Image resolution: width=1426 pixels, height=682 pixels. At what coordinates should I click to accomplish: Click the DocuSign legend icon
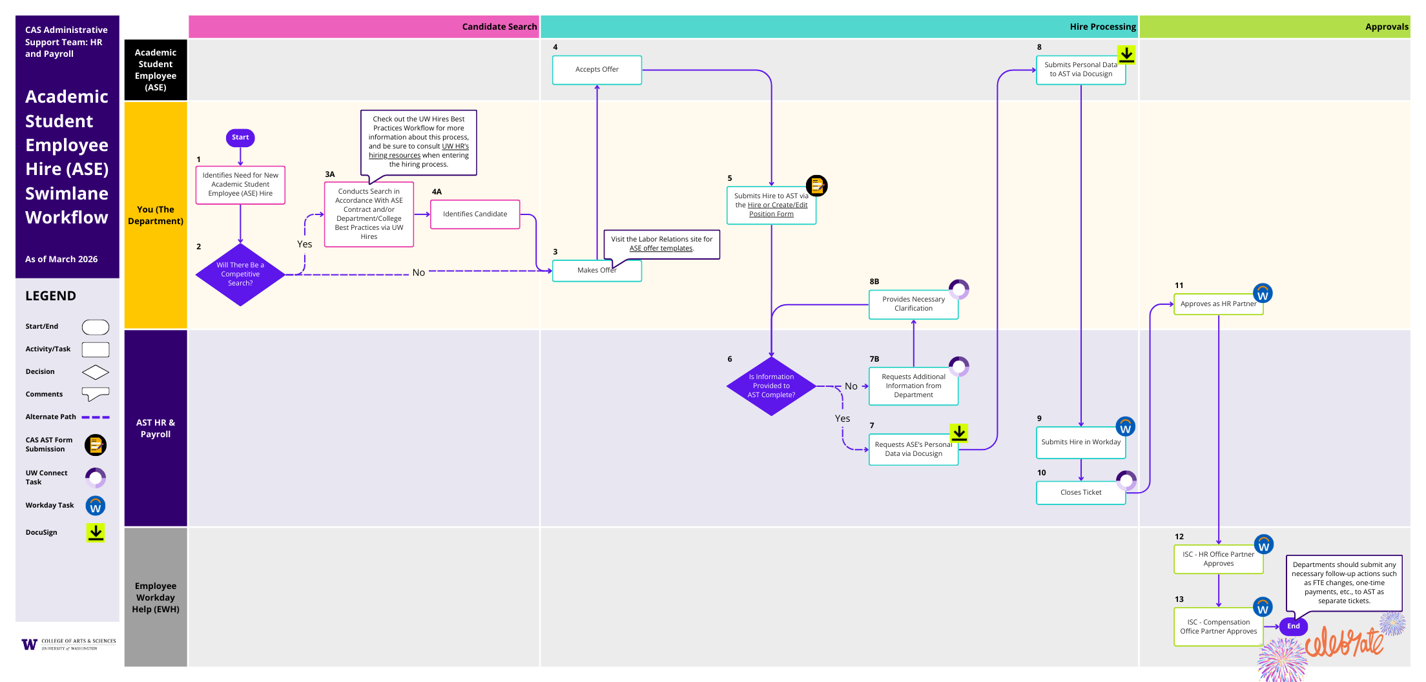pos(95,533)
